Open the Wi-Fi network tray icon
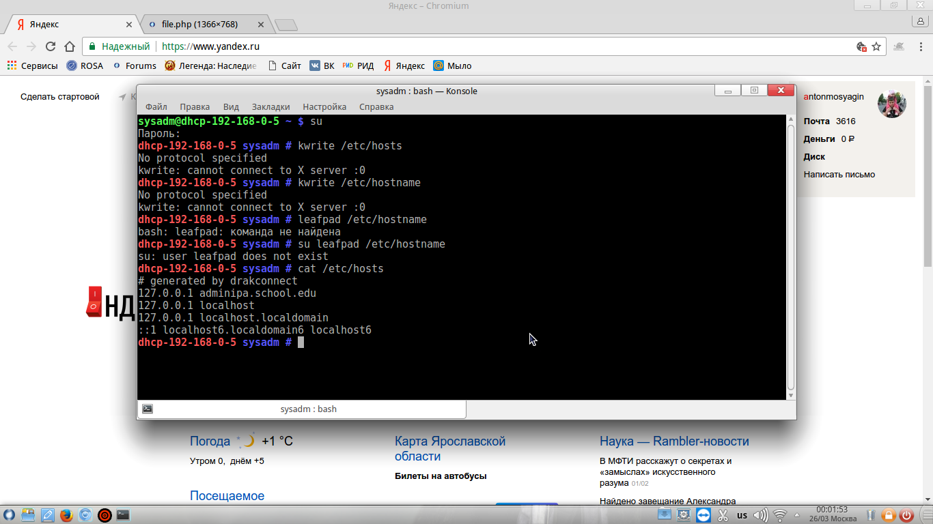 pos(780,515)
